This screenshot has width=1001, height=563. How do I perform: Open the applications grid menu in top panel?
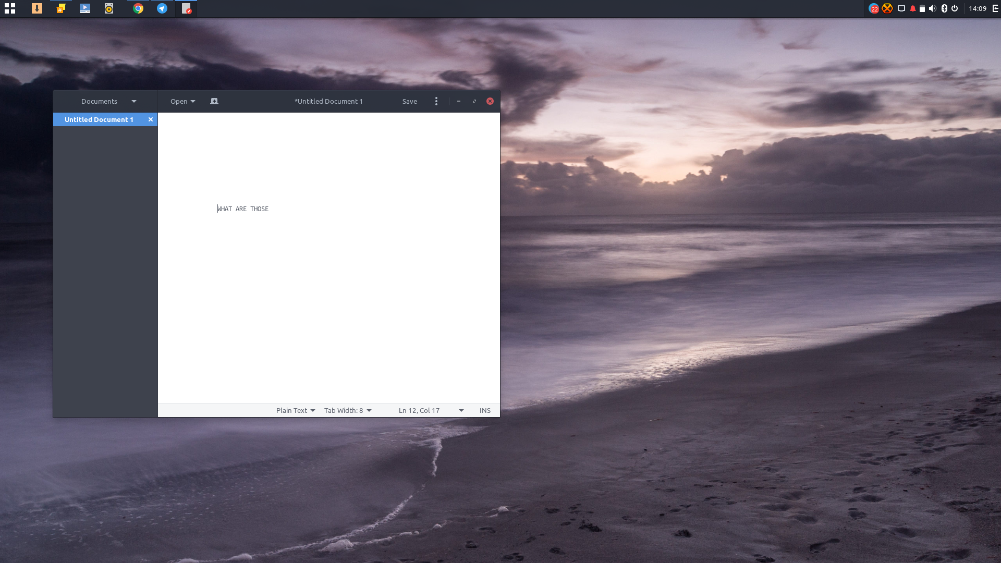10,8
